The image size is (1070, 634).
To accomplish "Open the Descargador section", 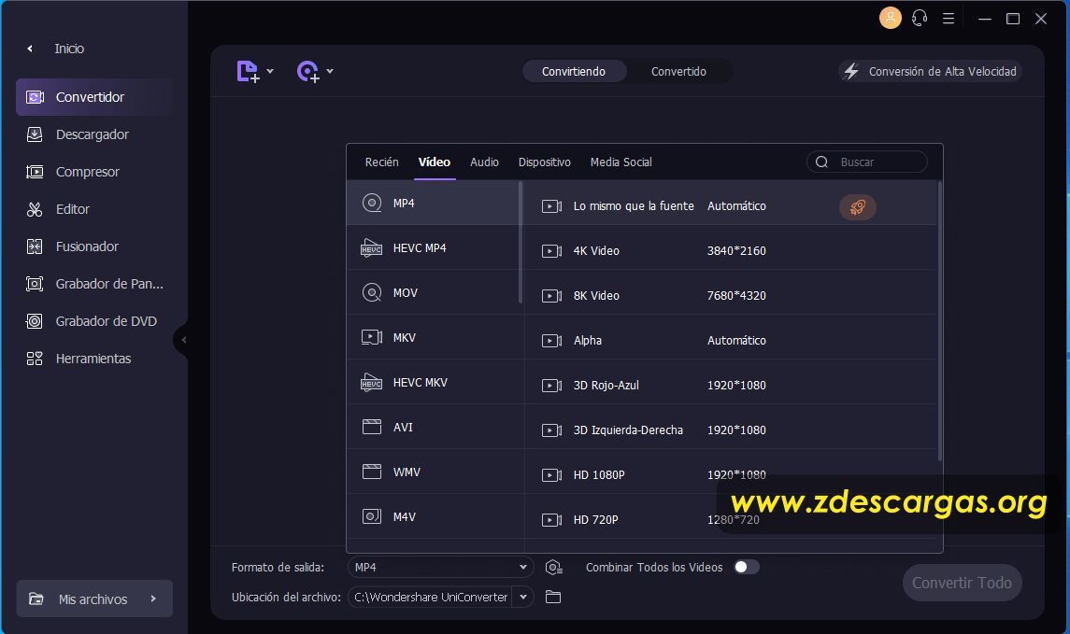I will pos(94,134).
